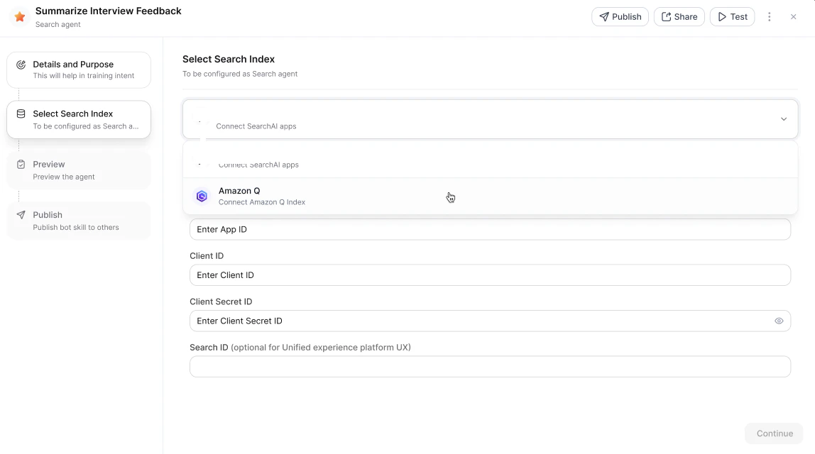
Task: Click the Continue button
Action: tap(774, 433)
